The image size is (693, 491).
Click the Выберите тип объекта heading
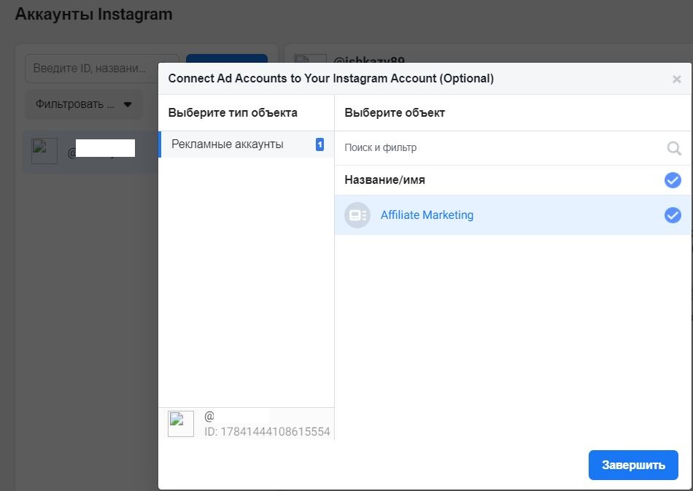[x=233, y=112]
